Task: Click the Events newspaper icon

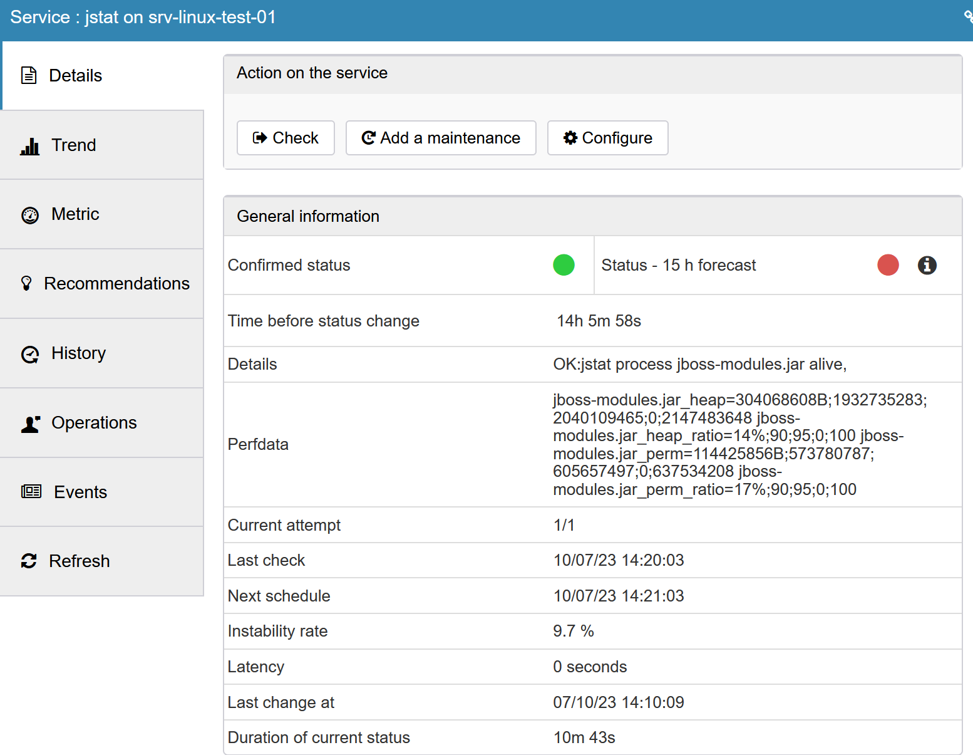Action: pos(31,492)
